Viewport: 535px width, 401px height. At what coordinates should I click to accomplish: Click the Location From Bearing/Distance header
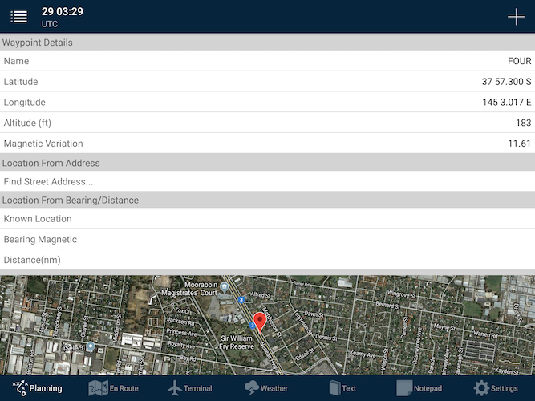click(268, 200)
